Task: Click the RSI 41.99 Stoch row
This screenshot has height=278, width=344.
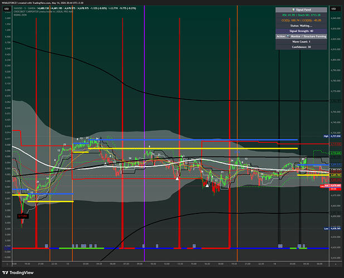Action: [x=301, y=15]
